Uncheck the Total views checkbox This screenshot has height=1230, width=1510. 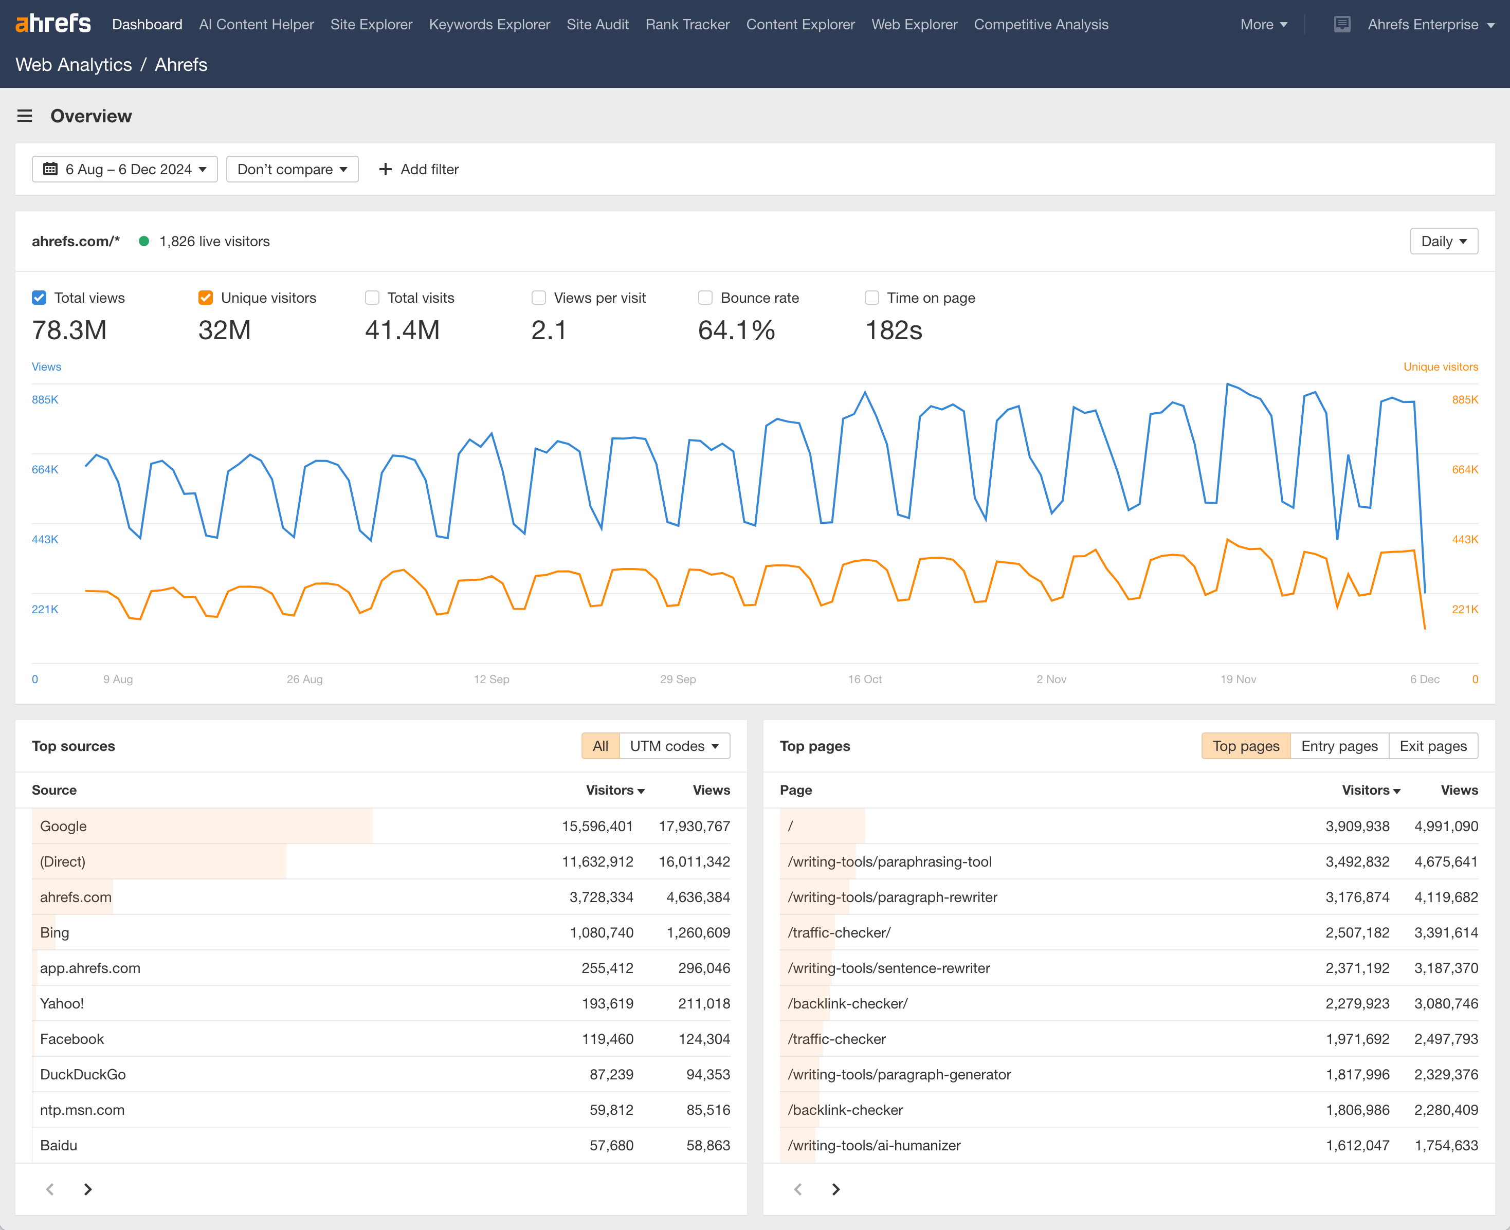[x=39, y=298]
